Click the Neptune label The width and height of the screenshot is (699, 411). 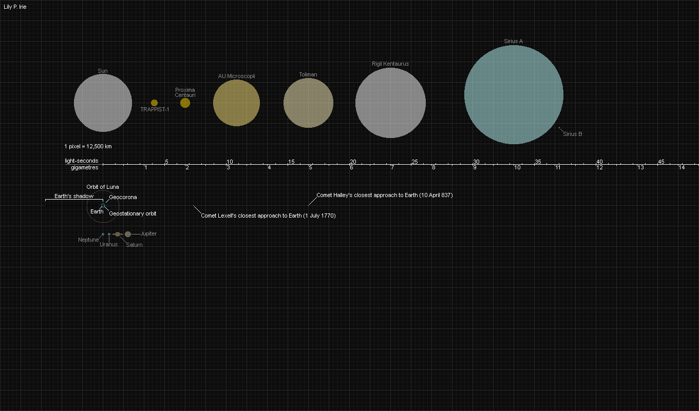(88, 240)
